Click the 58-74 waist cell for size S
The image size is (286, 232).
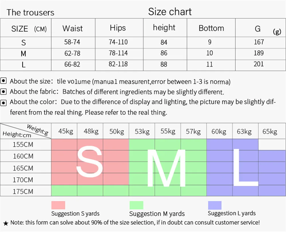[72, 42]
